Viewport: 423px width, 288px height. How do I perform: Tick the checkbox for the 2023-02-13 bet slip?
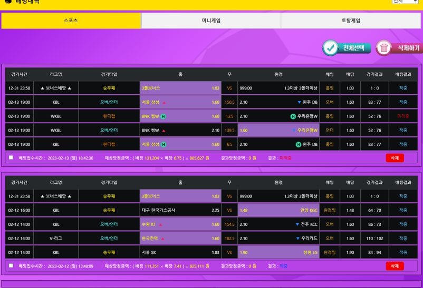click(x=11, y=157)
